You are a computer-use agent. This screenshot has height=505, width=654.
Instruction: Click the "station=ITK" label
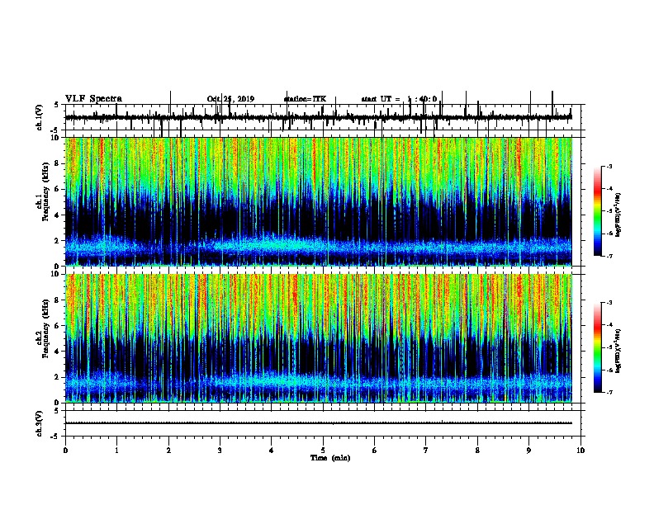tap(305, 99)
